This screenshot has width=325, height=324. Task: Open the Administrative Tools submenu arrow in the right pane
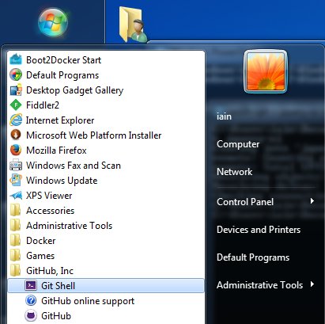(312, 284)
